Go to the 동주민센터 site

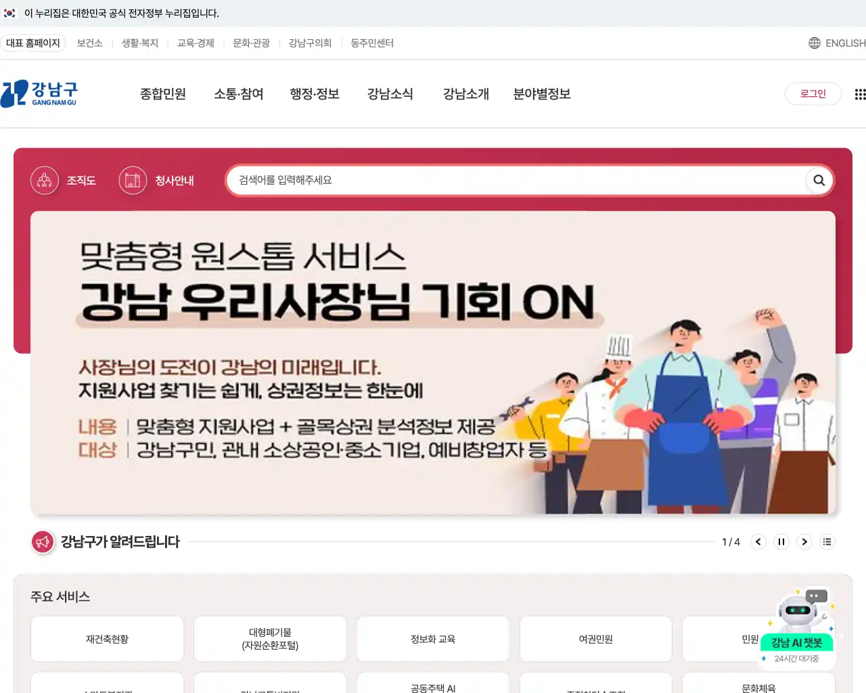pos(372,43)
